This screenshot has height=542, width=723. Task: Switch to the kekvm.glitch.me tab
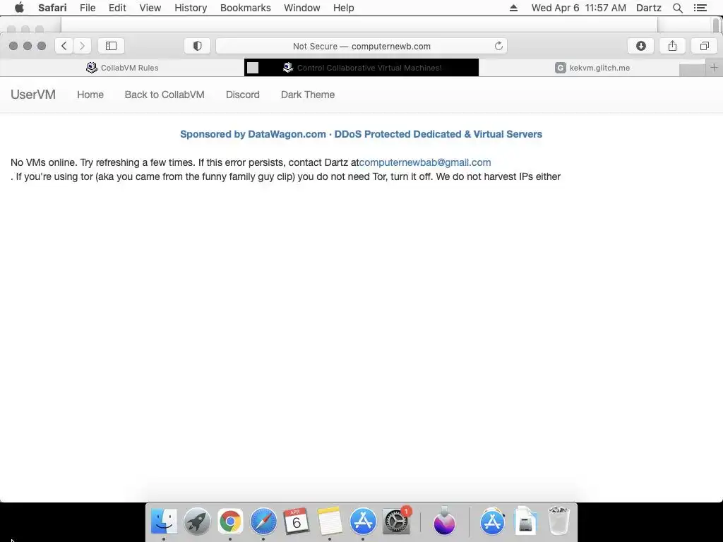click(x=592, y=68)
